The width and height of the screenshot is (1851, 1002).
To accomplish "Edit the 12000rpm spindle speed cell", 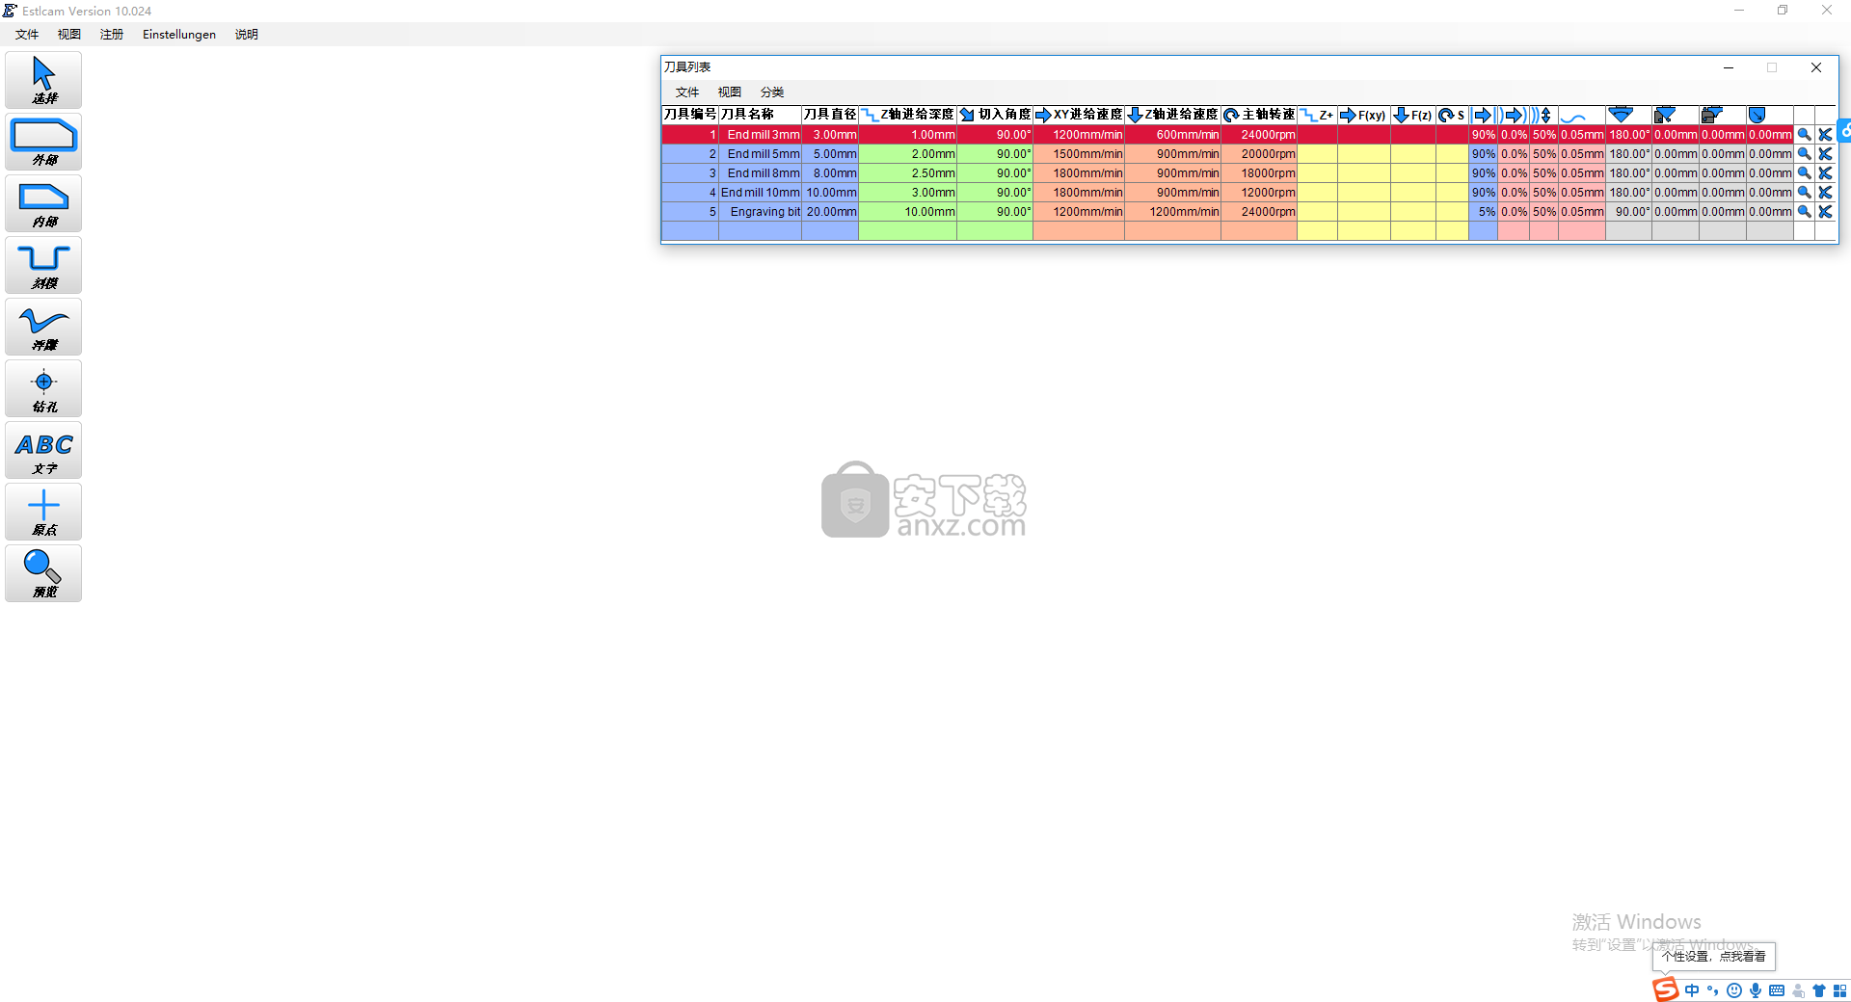I will point(1259,193).
